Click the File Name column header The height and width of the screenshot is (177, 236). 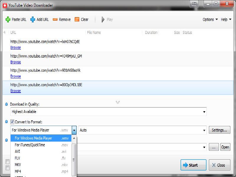114,32
